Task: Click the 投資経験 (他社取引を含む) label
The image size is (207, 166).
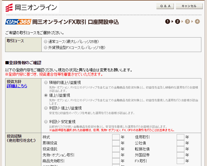Action: pyautogui.click(x=21, y=138)
